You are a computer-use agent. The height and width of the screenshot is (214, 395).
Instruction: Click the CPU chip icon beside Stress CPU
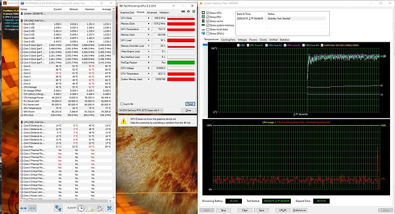tap(204, 13)
